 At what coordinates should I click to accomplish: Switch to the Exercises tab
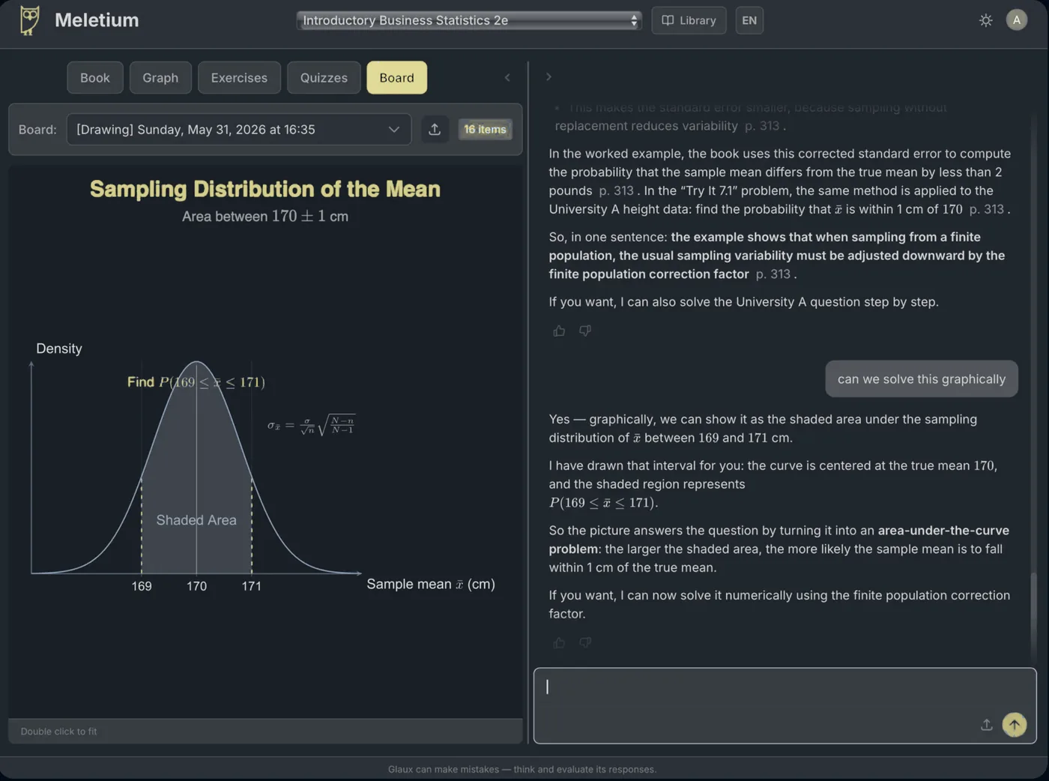[239, 78]
